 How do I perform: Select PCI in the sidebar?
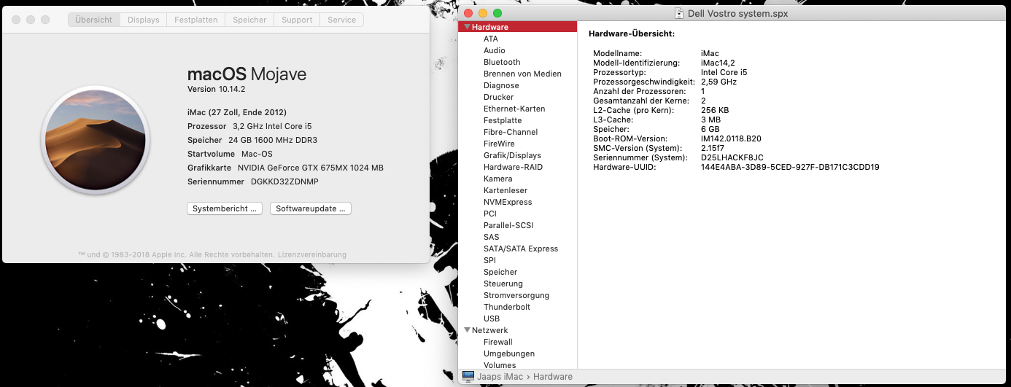[x=518, y=214]
